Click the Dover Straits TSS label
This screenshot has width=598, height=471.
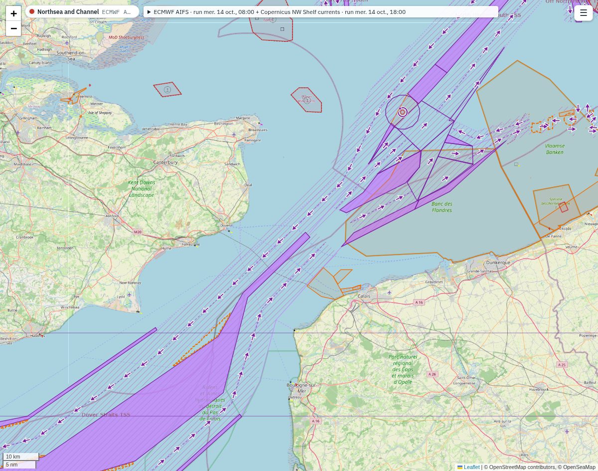(x=106, y=415)
